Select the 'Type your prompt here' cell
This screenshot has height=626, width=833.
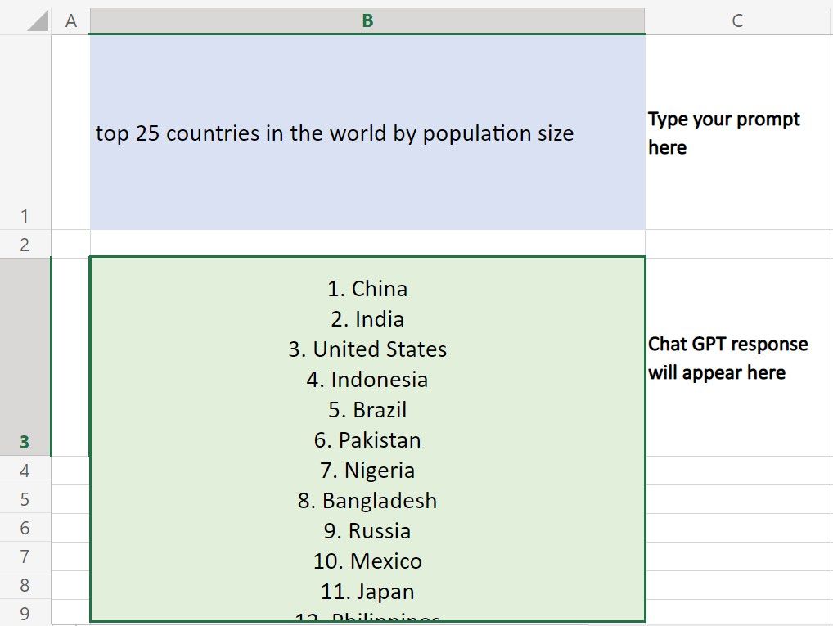738,133
